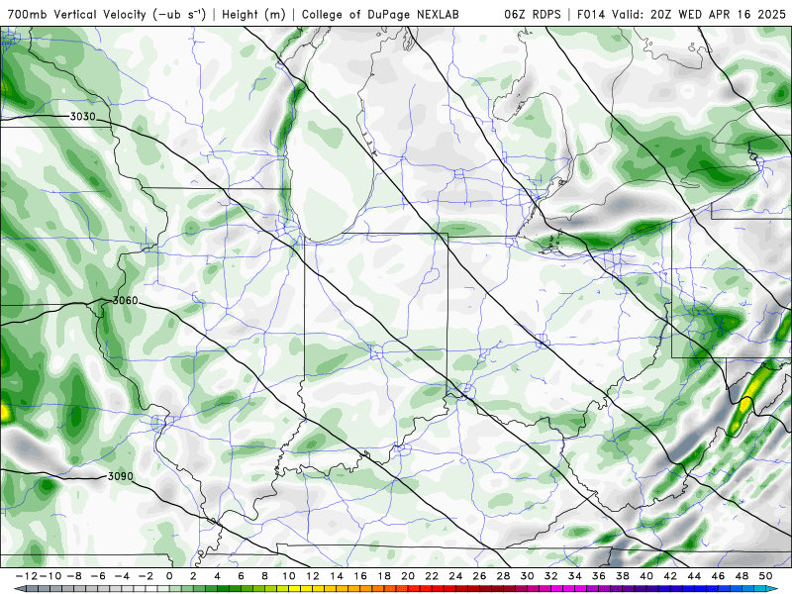This screenshot has height=594, width=792.
Task: Click "College of DuPage NEXLAB" header text
Action: coord(380,14)
